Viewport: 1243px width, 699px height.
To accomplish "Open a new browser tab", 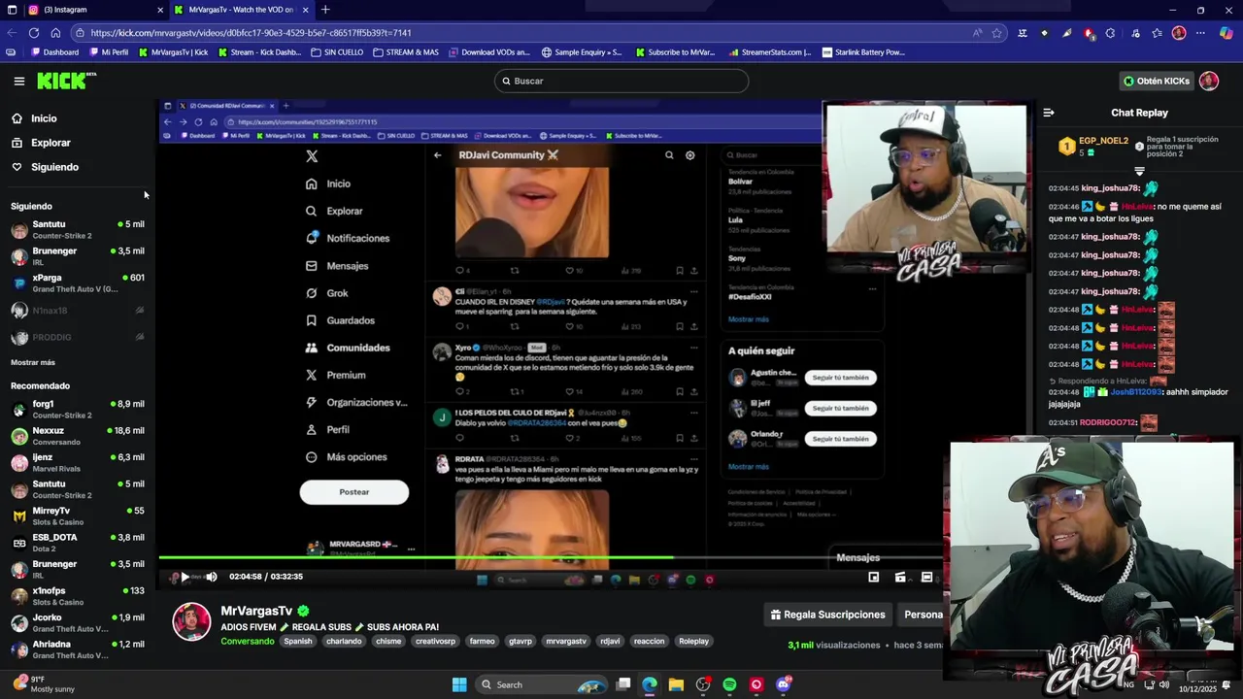I will [x=325, y=10].
